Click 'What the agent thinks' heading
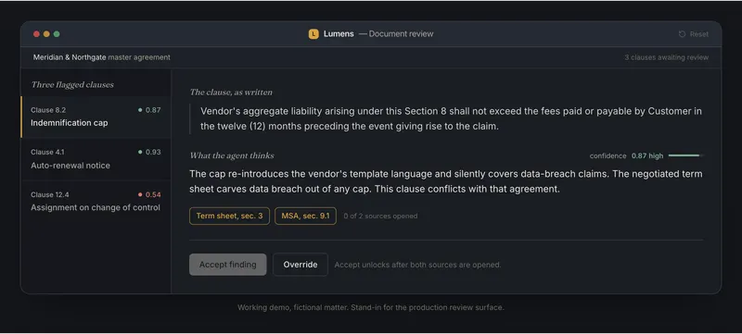Screen dimensions: 742x334 click(x=232, y=155)
